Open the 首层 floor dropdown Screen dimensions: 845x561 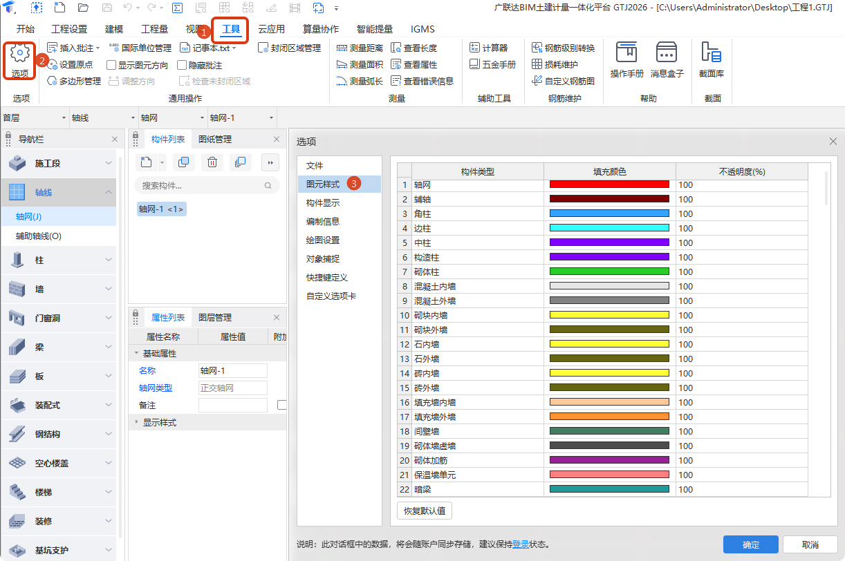[35, 118]
